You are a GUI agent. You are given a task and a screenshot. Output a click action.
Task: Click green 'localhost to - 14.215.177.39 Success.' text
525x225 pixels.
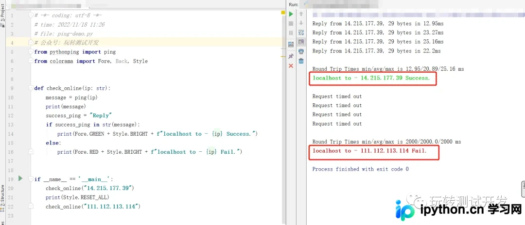click(371, 78)
